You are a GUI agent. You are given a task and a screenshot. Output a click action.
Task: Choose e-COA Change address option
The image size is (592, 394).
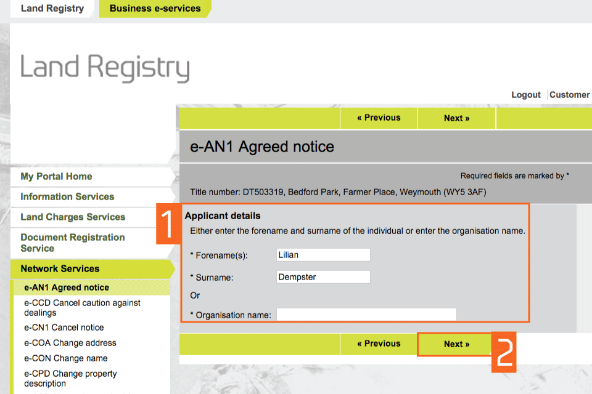click(x=70, y=343)
